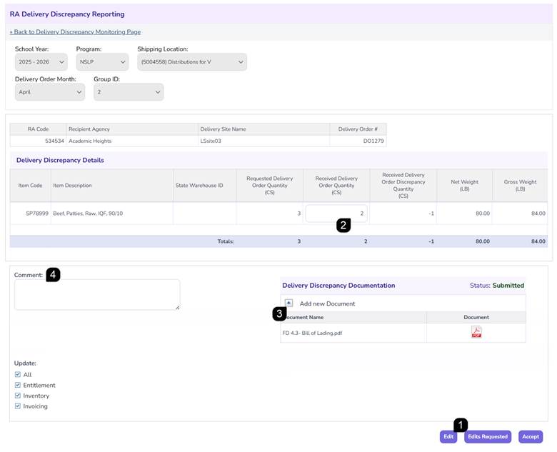Click the Edit button
Viewport: 557px width, 452px height.
[448, 436]
